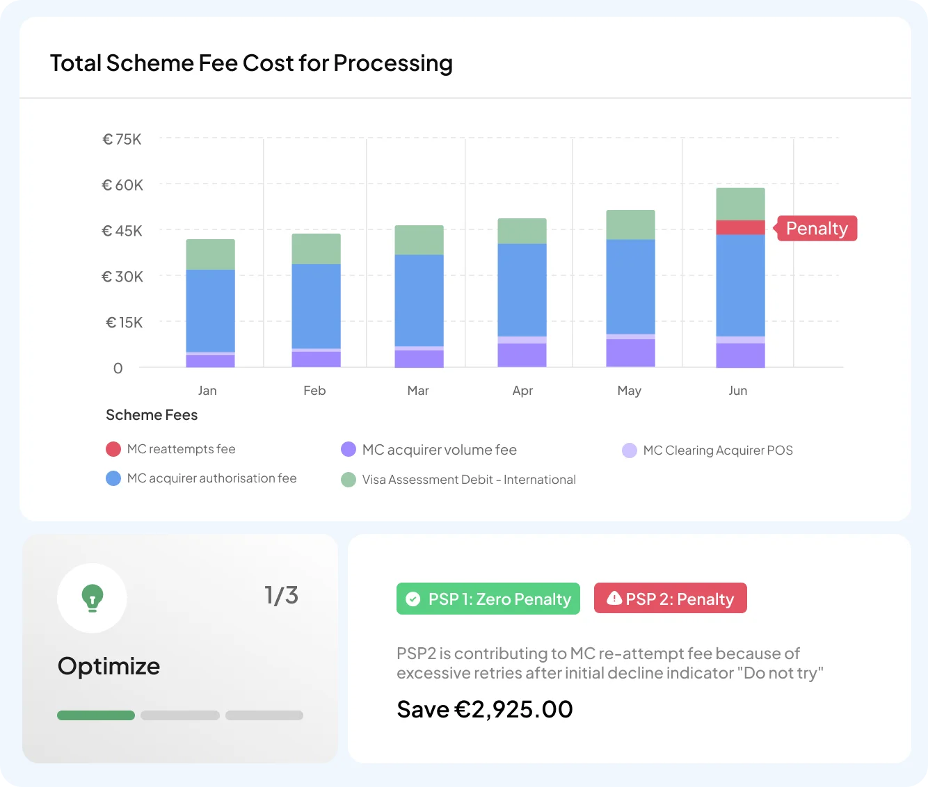Screen dimensions: 928x787
Task: Click the blue segment of the January bar
Action: 210,311
